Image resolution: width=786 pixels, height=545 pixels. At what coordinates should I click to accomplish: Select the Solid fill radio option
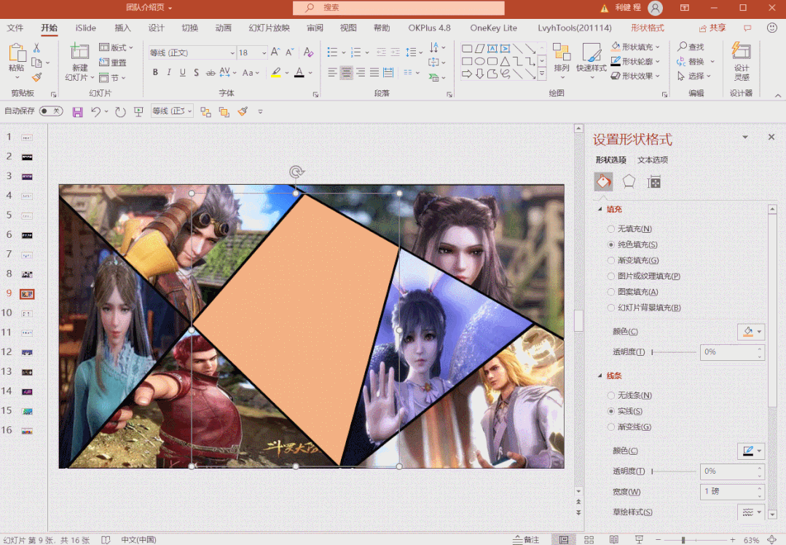[x=610, y=244]
